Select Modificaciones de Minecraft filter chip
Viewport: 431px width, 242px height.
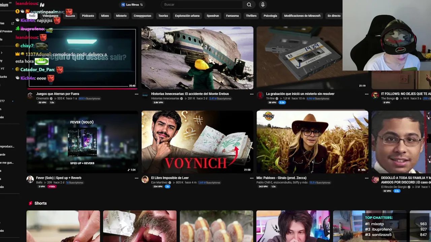[x=302, y=16]
